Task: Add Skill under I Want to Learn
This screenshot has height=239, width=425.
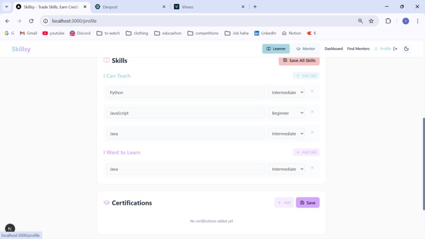Action: coord(306,152)
